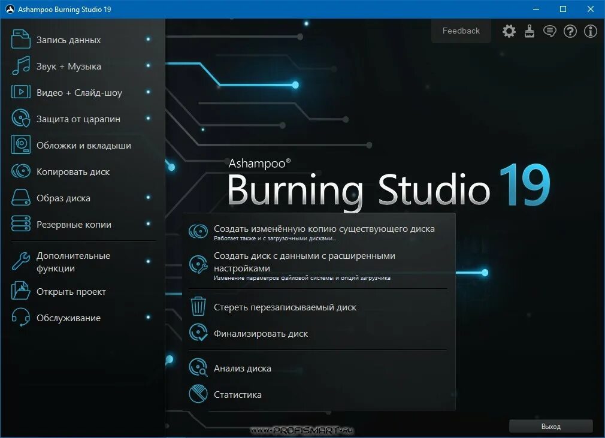Select Копировать диск menu label
Screen dimensions: 605x438
pos(73,172)
